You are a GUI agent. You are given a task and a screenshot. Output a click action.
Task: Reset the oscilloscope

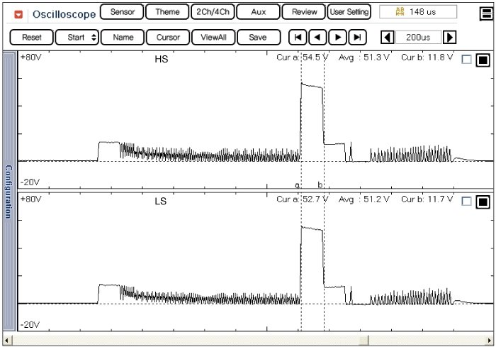click(x=32, y=38)
